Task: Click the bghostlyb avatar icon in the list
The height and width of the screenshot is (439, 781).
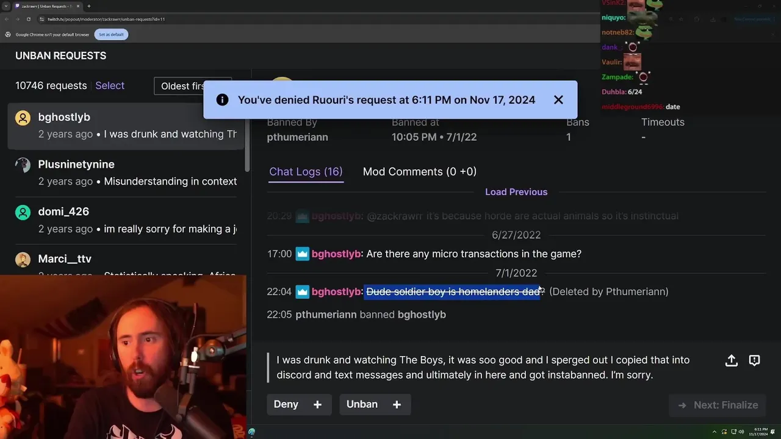Action: pos(23,118)
